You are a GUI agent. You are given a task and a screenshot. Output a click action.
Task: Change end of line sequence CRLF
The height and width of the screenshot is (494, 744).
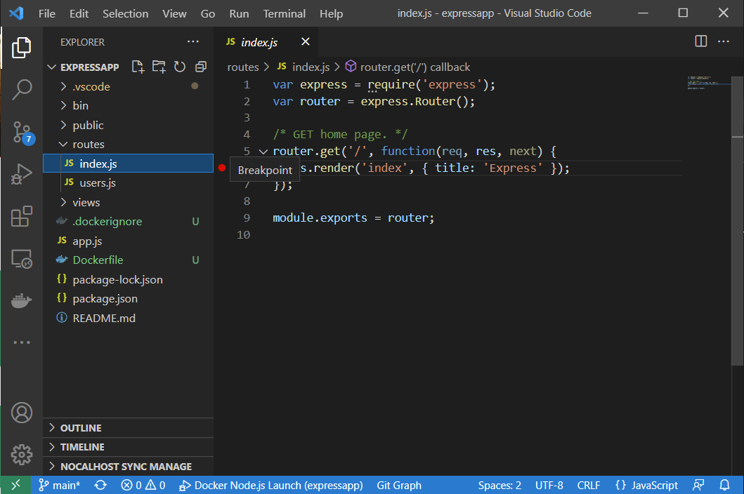588,485
